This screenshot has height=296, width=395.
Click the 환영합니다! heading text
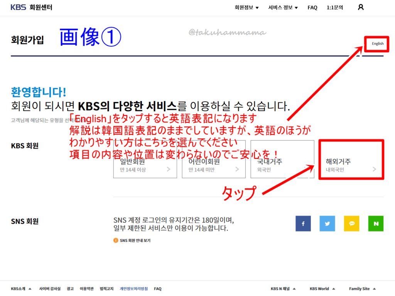[x=38, y=92]
